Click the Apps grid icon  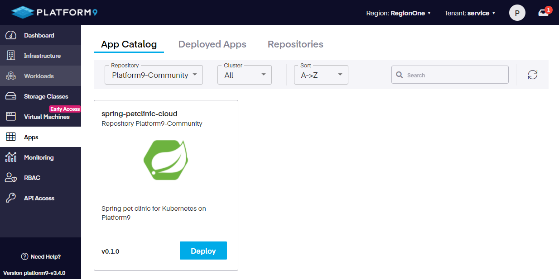click(11, 137)
